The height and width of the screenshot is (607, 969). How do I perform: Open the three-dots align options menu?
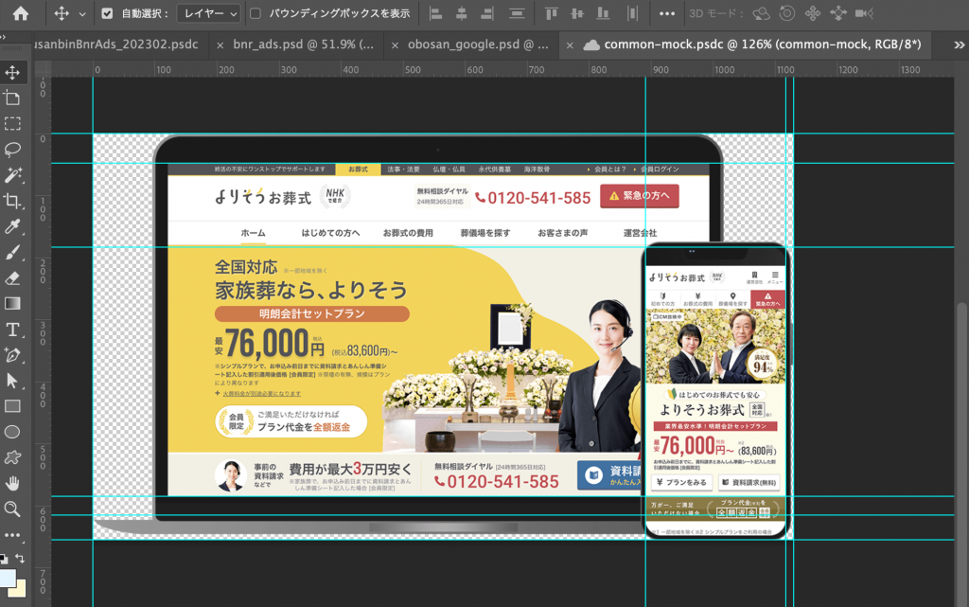point(667,14)
